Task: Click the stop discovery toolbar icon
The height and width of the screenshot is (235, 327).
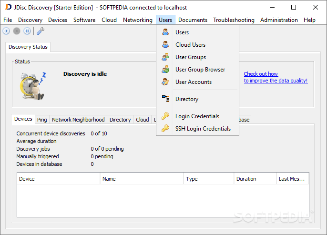Action: (x=17, y=31)
